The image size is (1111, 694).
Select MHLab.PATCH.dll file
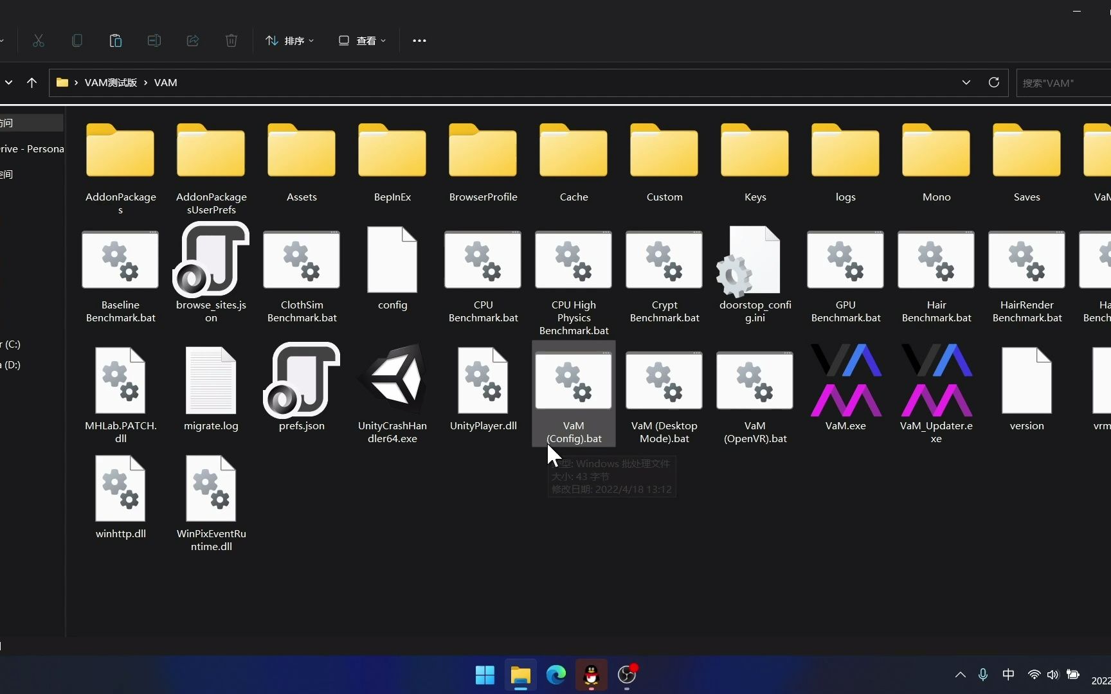(120, 395)
